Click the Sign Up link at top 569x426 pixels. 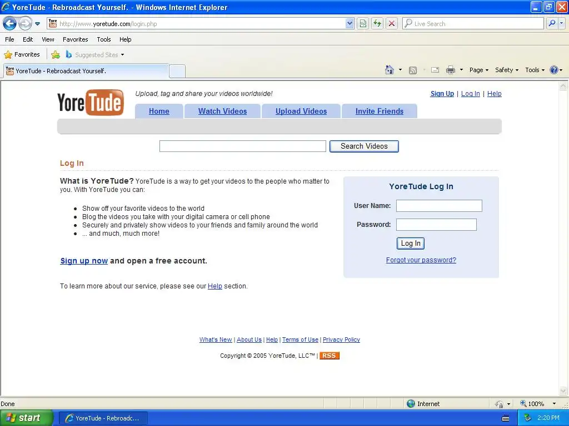click(442, 93)
